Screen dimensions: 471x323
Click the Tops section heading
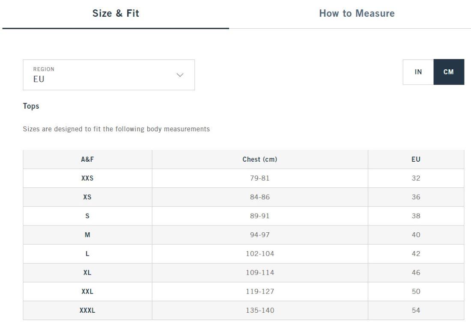pos(31,106)
